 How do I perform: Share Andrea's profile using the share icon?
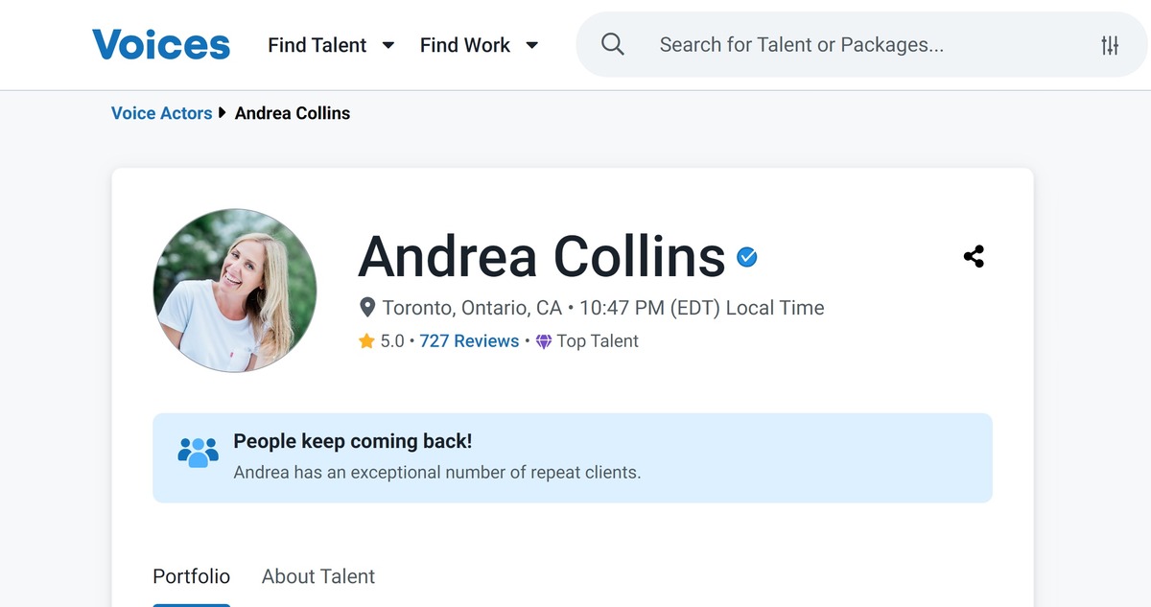(974, 256)
